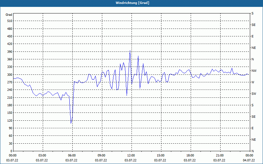Click the highest peak of the blue line
The image size is (263, 164).
click(130, 51)
